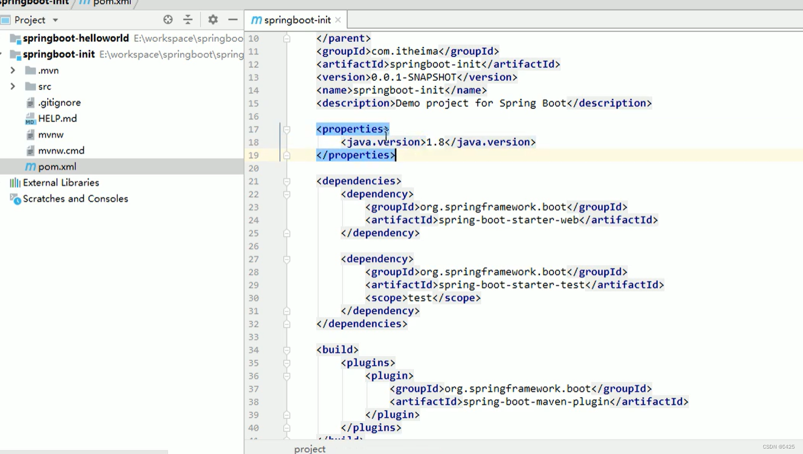The height and width of the screenshot is (454, 803).
Task: Open the Project view dropdown
Action: [x=55, y=20]
